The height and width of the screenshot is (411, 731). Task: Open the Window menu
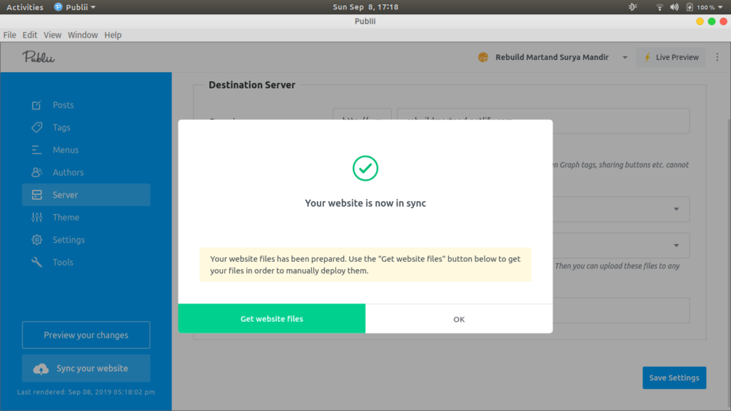point(83,35)
